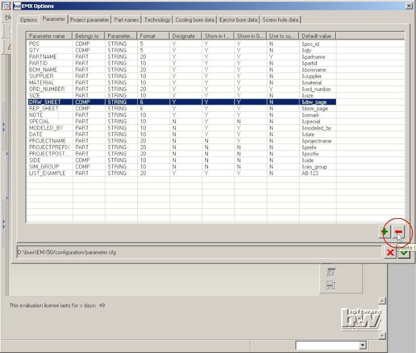Select the MODELED_BY parameter row

coord(181,128)
